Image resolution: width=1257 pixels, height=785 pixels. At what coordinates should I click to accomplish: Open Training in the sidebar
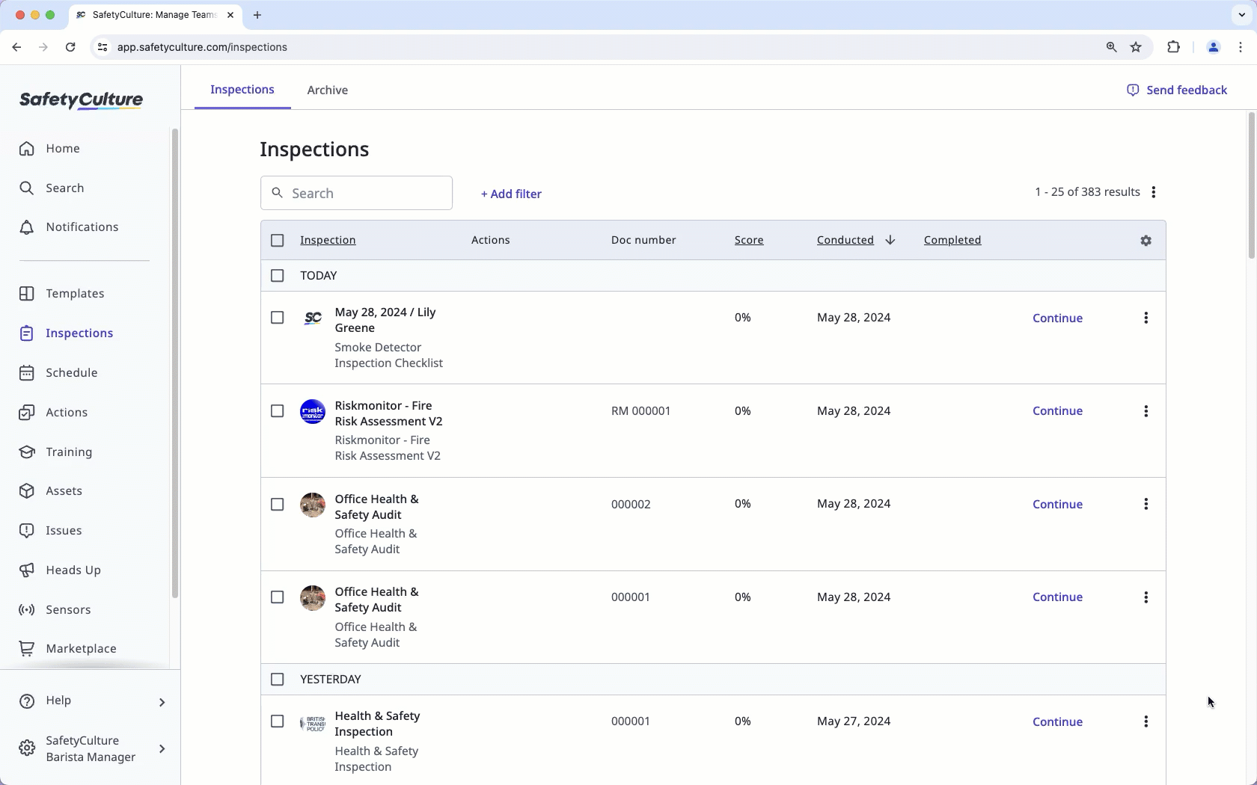click(x=55, y=452)
